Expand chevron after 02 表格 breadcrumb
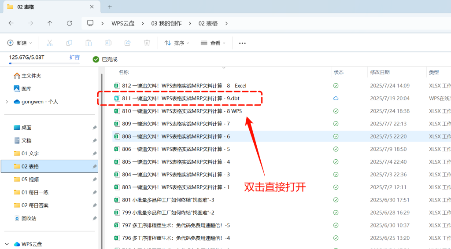This screenshot has width=451, height=249. [226, 24]
